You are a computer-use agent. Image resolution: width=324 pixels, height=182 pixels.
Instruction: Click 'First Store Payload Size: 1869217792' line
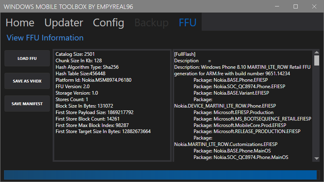point(94,112)
